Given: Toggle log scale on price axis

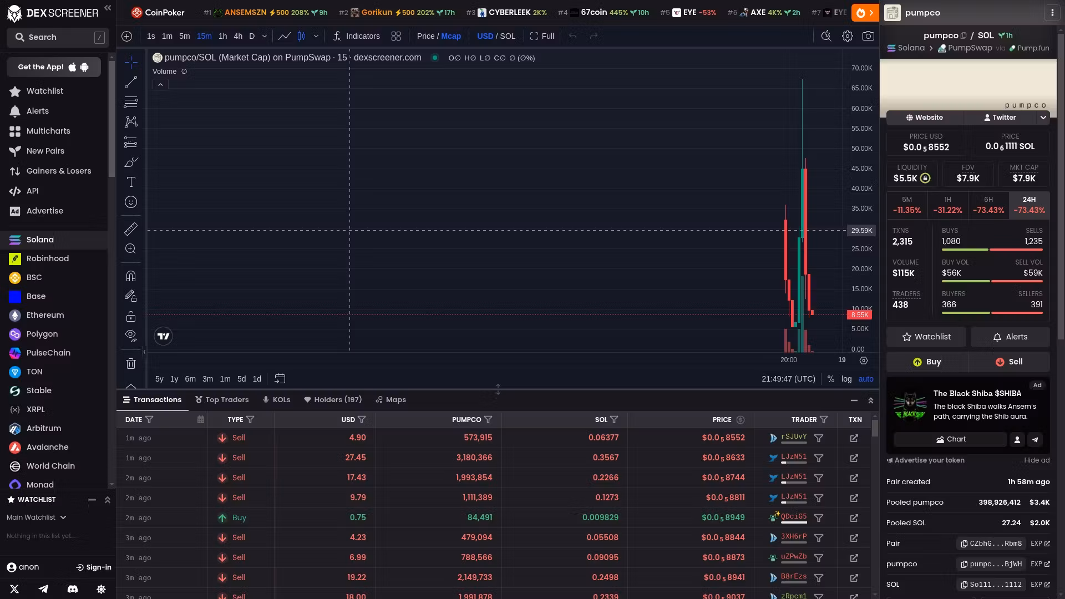Looking at the screenshot, I should (x=846, y=379).
